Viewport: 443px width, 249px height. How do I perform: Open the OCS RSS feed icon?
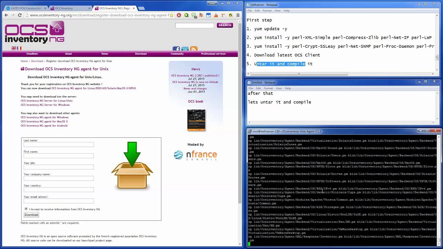tap(193, 49)
